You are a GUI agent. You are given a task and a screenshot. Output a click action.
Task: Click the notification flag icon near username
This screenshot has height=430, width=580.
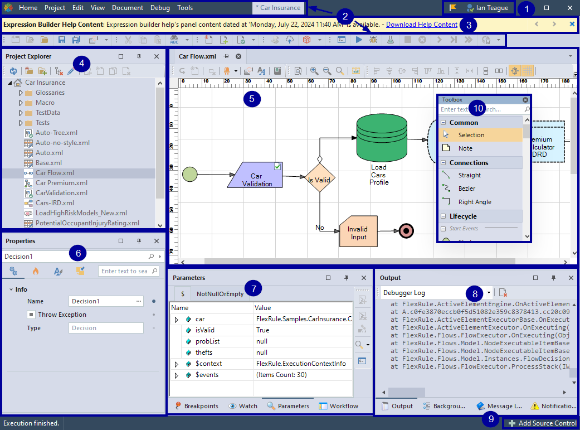pos(453,8)
